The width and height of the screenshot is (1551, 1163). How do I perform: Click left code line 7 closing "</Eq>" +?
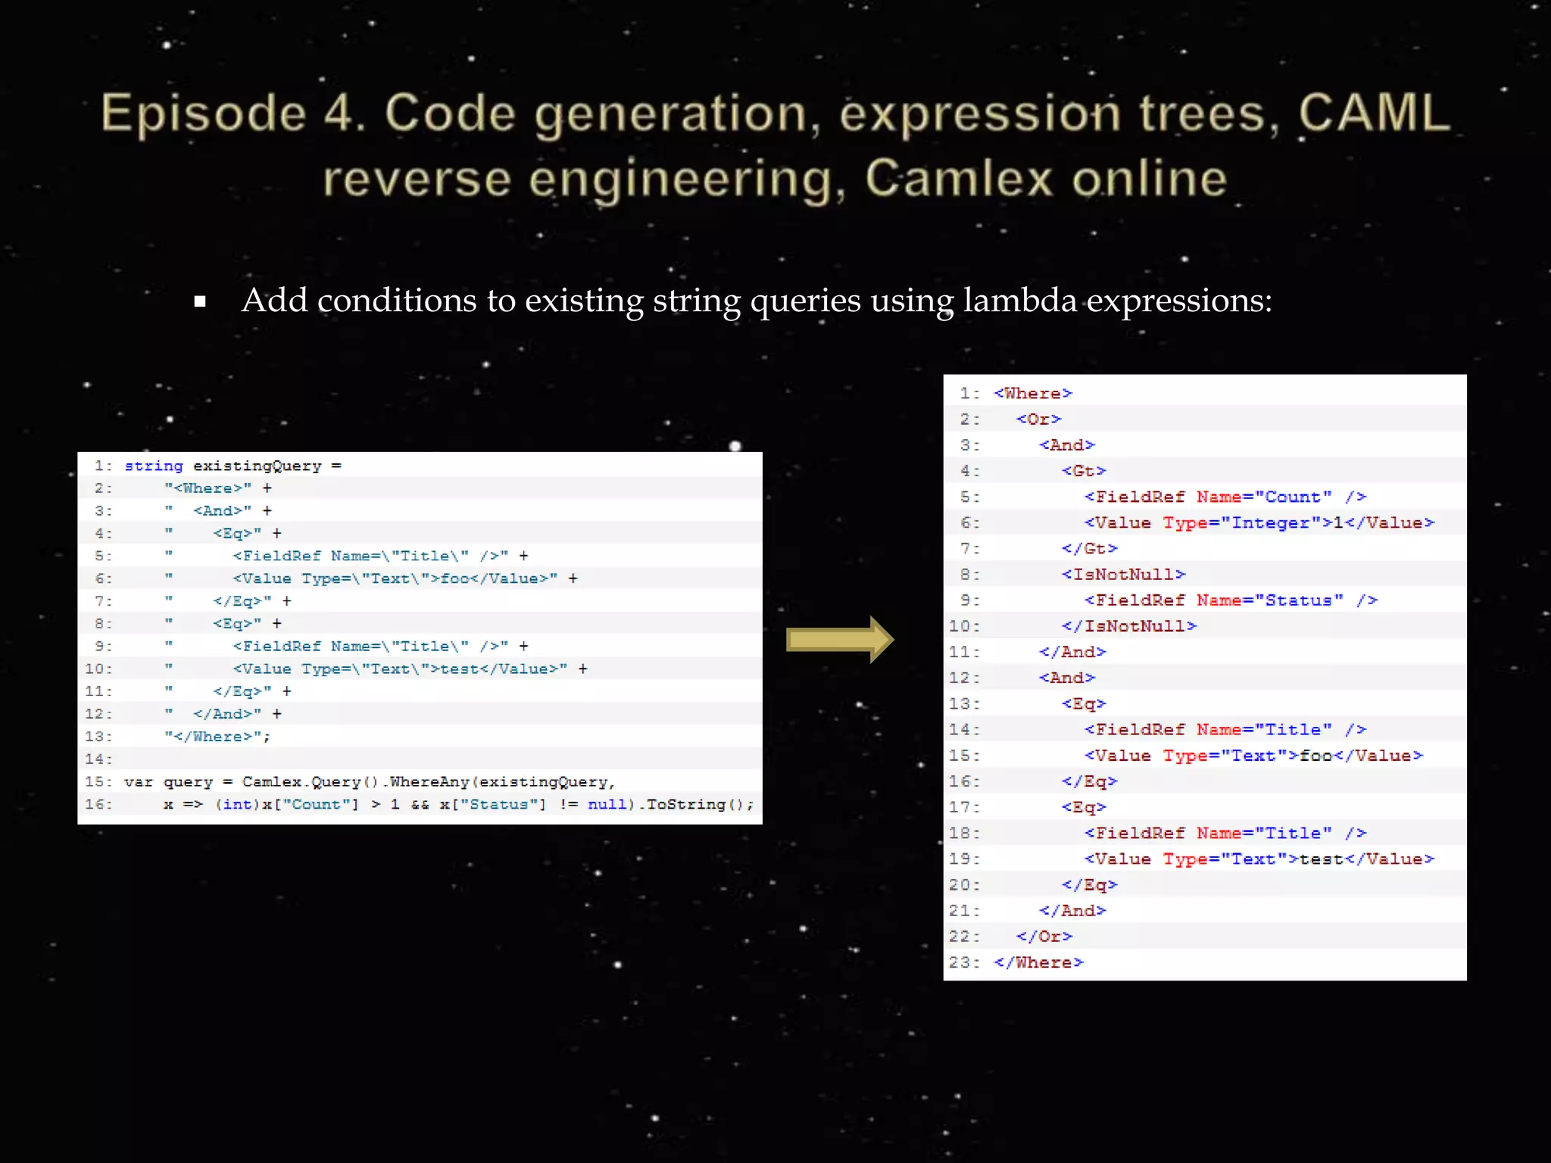(x=228, y=601)
